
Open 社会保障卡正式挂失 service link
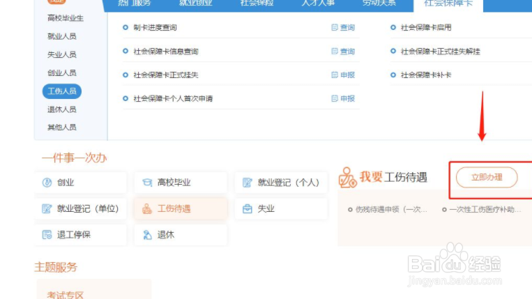pos(166,75)
